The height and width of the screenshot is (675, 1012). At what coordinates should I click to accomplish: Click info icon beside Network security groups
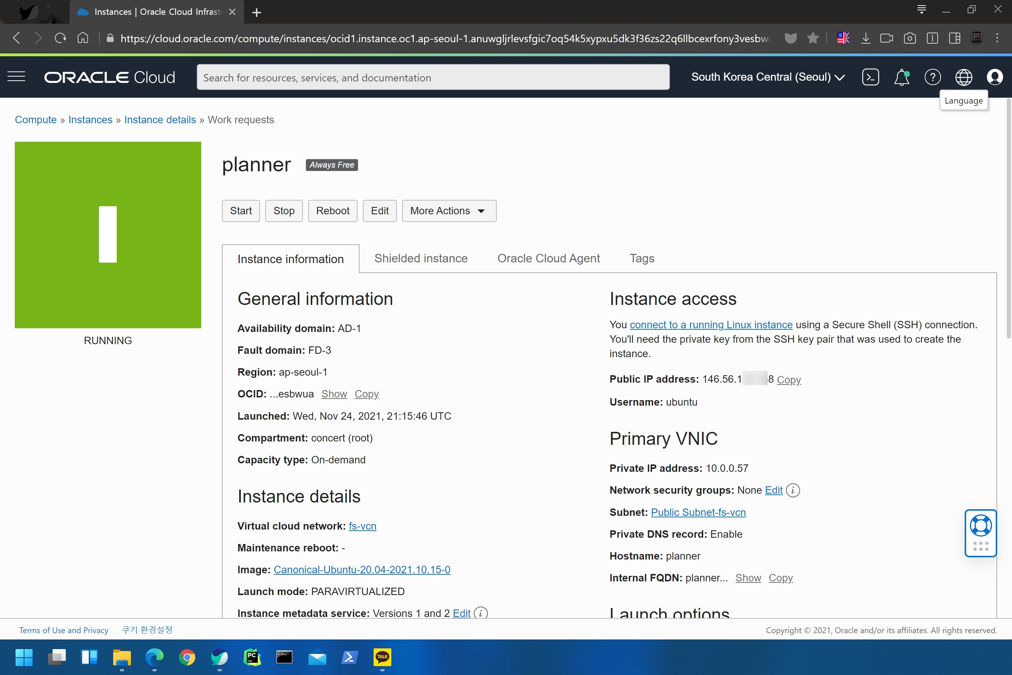[793, 490]
